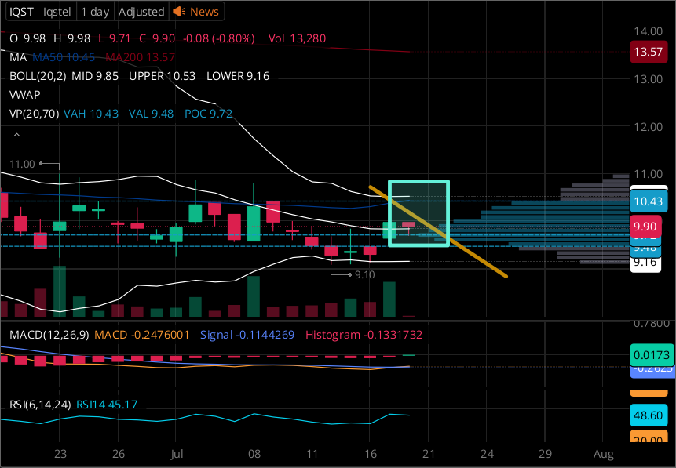Image resolution: width=676 pixels, height=468 pixels.
Task: Click the 13.57 MA200 price tag
Action: click(x=649, y=52)
